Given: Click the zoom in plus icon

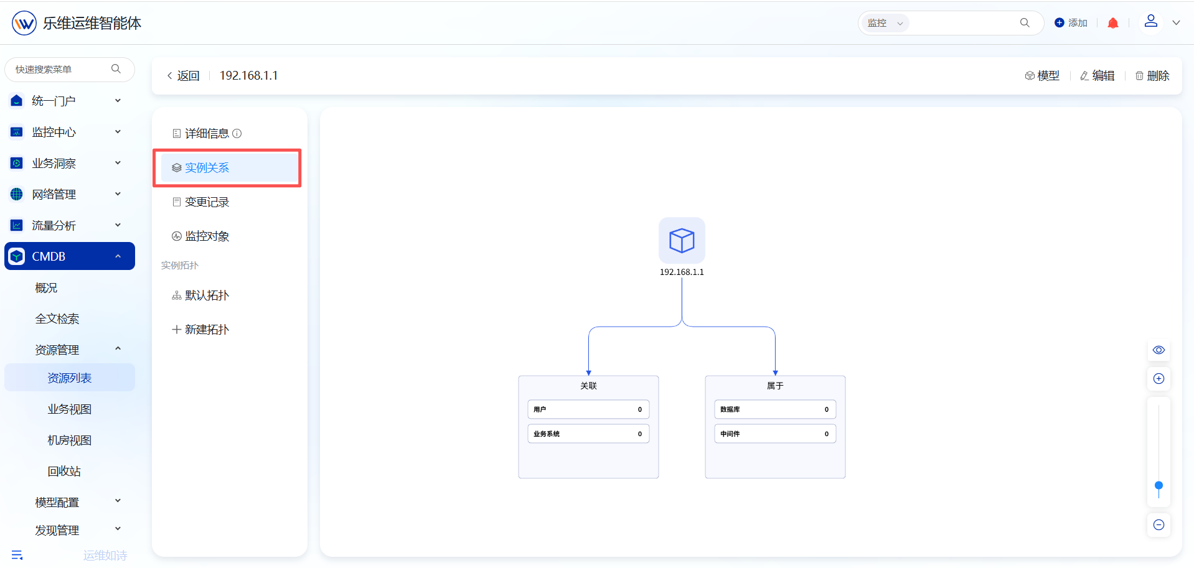Looking at the screenshot, I should click(1159, 378).
